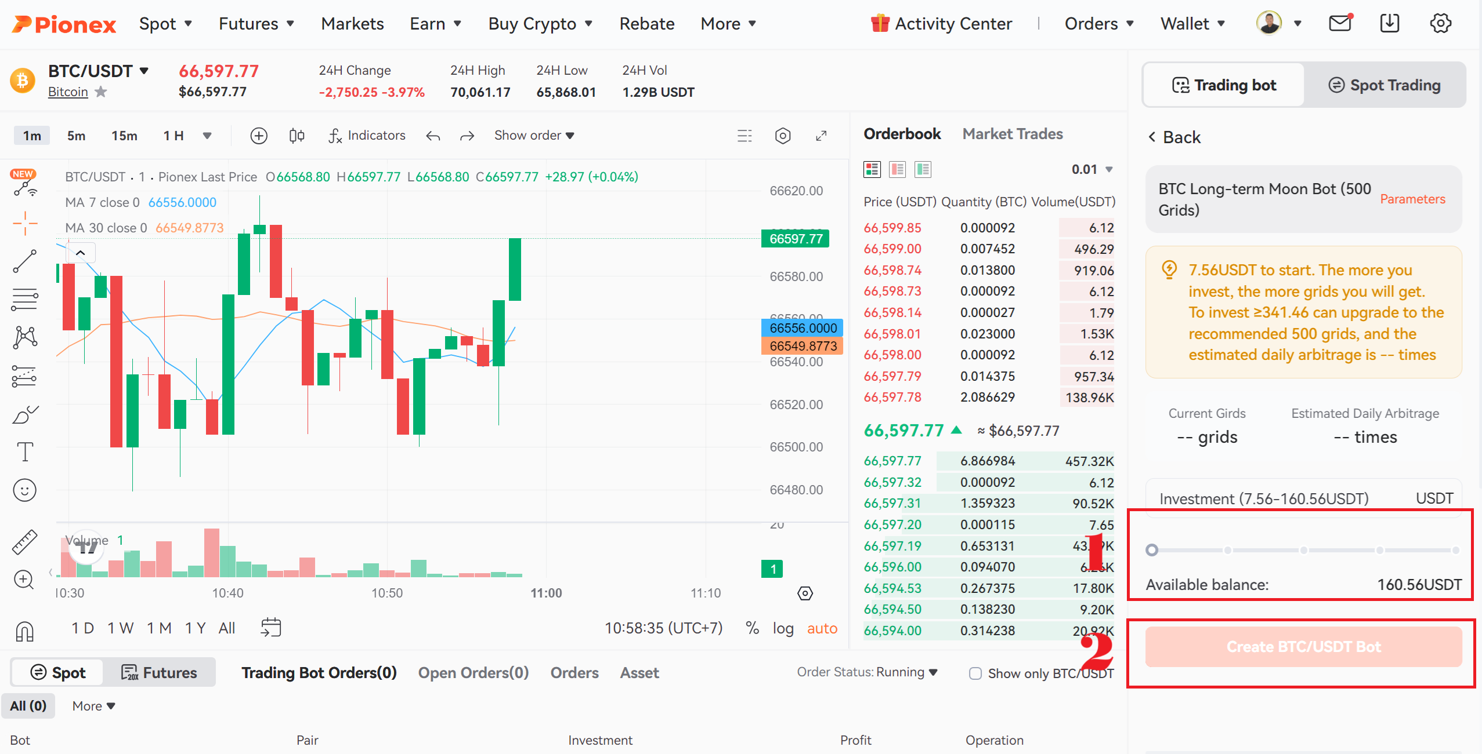Open the candlestick chart type icon
The image size is (1482, 754).
[x=297, y=136]
